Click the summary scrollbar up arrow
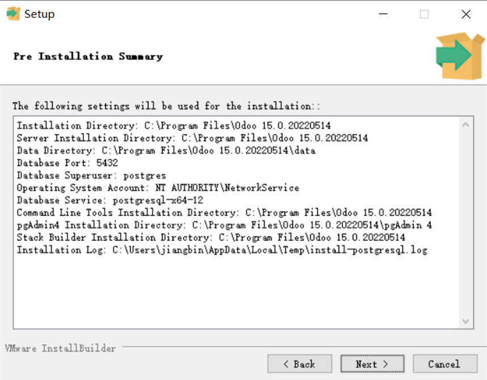The image size is (487, 380). (465, 125)
